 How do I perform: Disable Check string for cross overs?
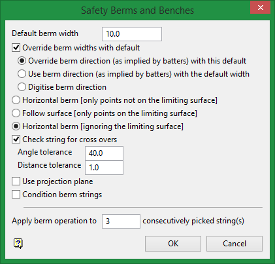coord(16,140)
